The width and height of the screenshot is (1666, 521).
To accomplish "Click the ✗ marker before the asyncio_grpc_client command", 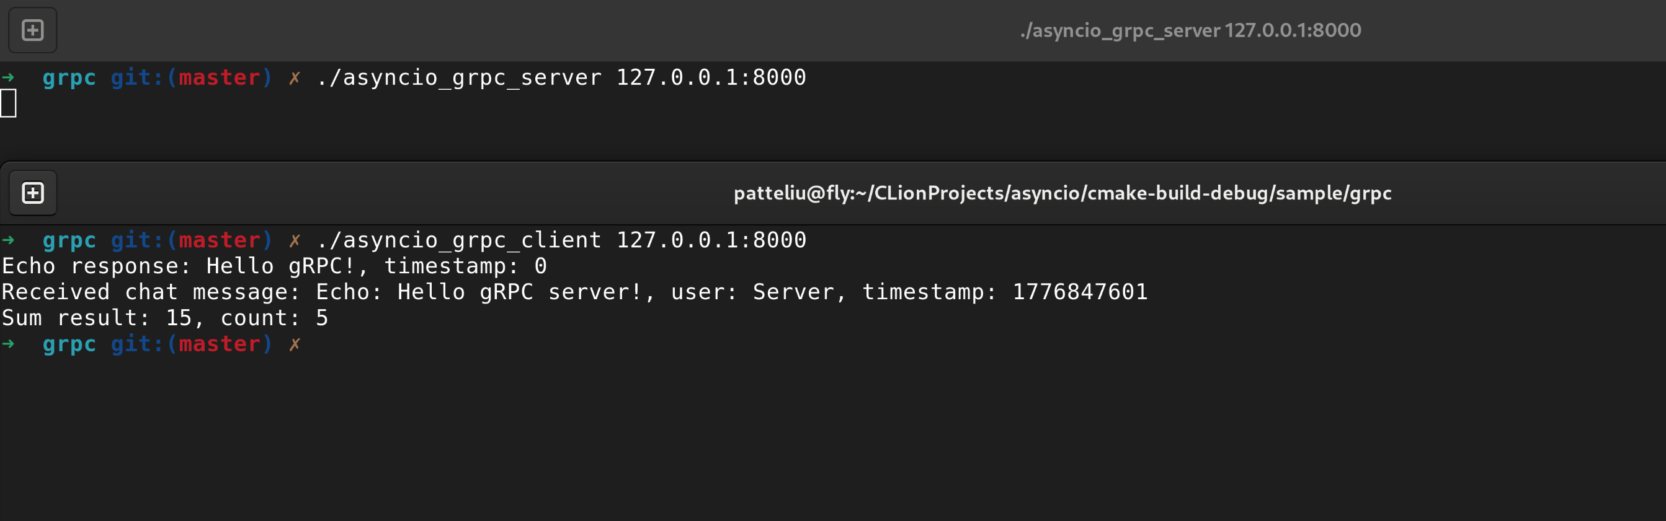I will 294,240.
